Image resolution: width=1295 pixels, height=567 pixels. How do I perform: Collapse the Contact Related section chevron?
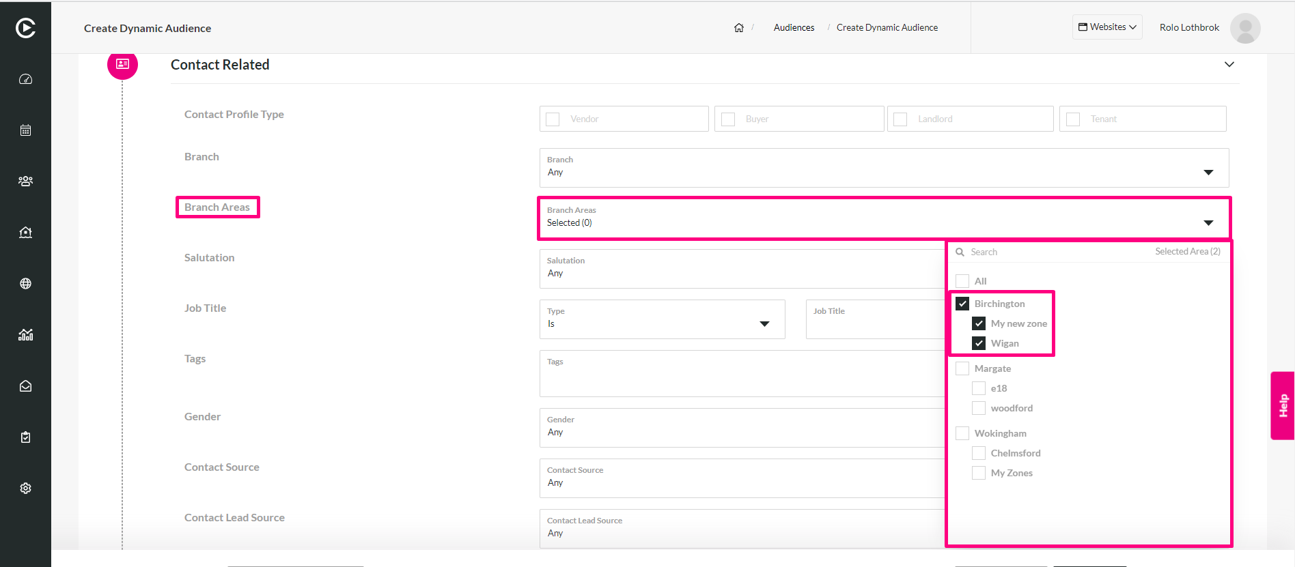(1229, 64)
